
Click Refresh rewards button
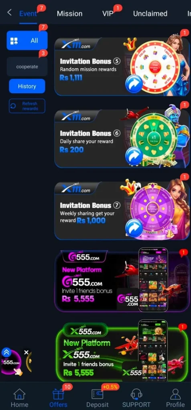click(27, 106)
